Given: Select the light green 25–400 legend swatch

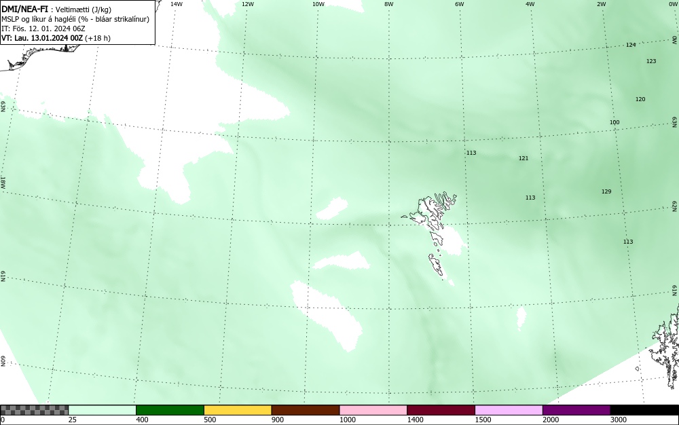Looking at the screenshot, I should (x=103, y=410).
